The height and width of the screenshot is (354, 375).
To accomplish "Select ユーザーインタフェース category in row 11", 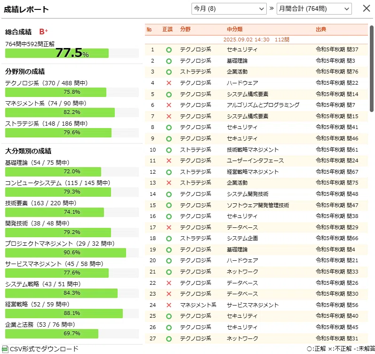I will [x=255, y=161].
